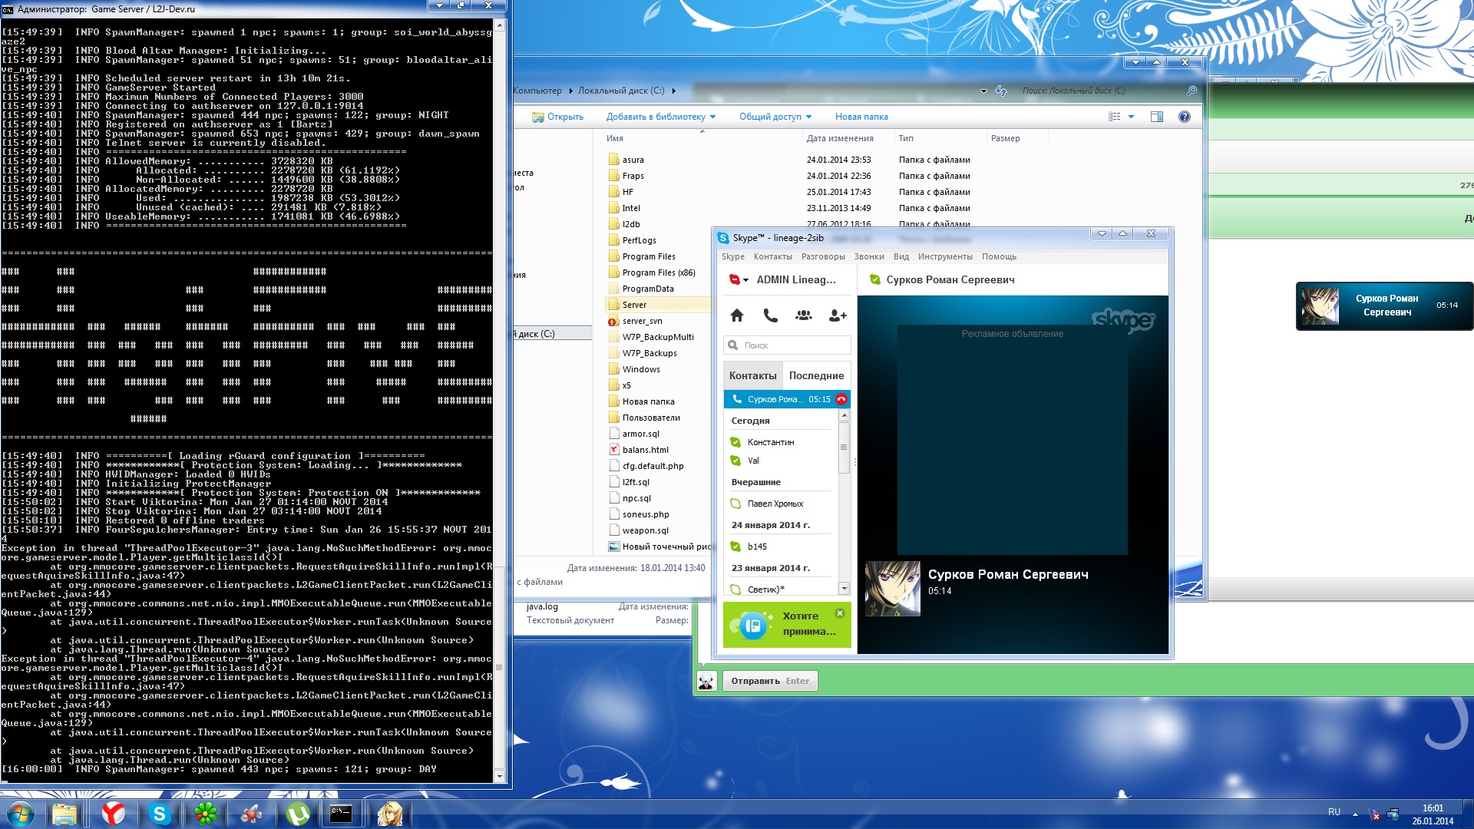Screen dimensions: 1474x829
Task: Click the Explorer help question mark icon
Action: (1184, 117)
